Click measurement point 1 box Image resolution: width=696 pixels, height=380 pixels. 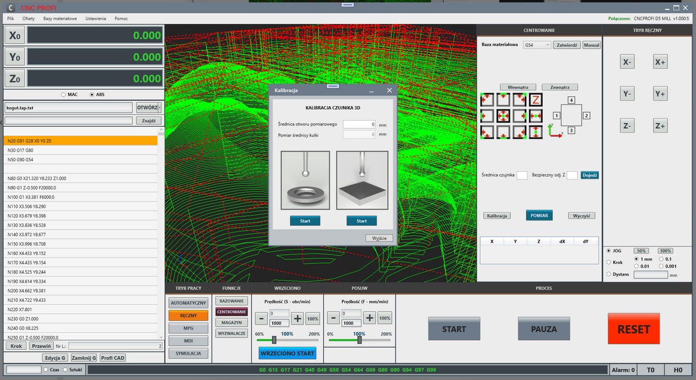(556, 115)
